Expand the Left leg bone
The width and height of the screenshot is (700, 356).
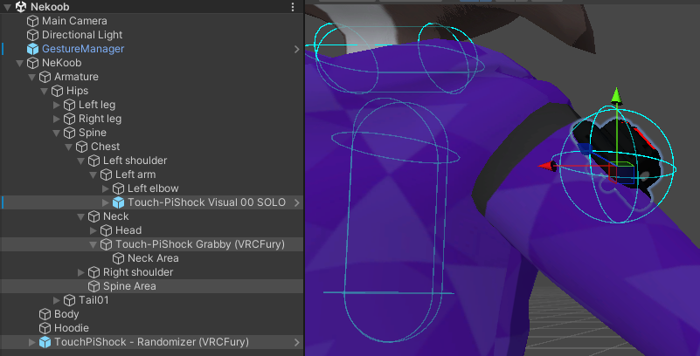(56, 105)
